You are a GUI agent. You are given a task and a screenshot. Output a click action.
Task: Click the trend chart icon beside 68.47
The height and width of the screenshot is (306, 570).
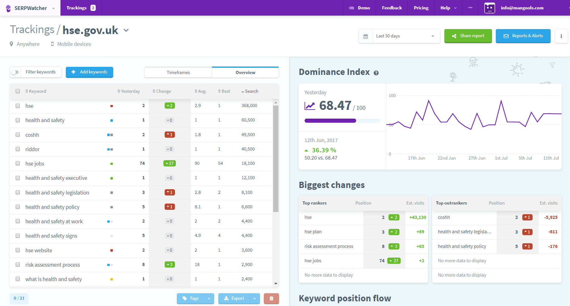(310, 106)
